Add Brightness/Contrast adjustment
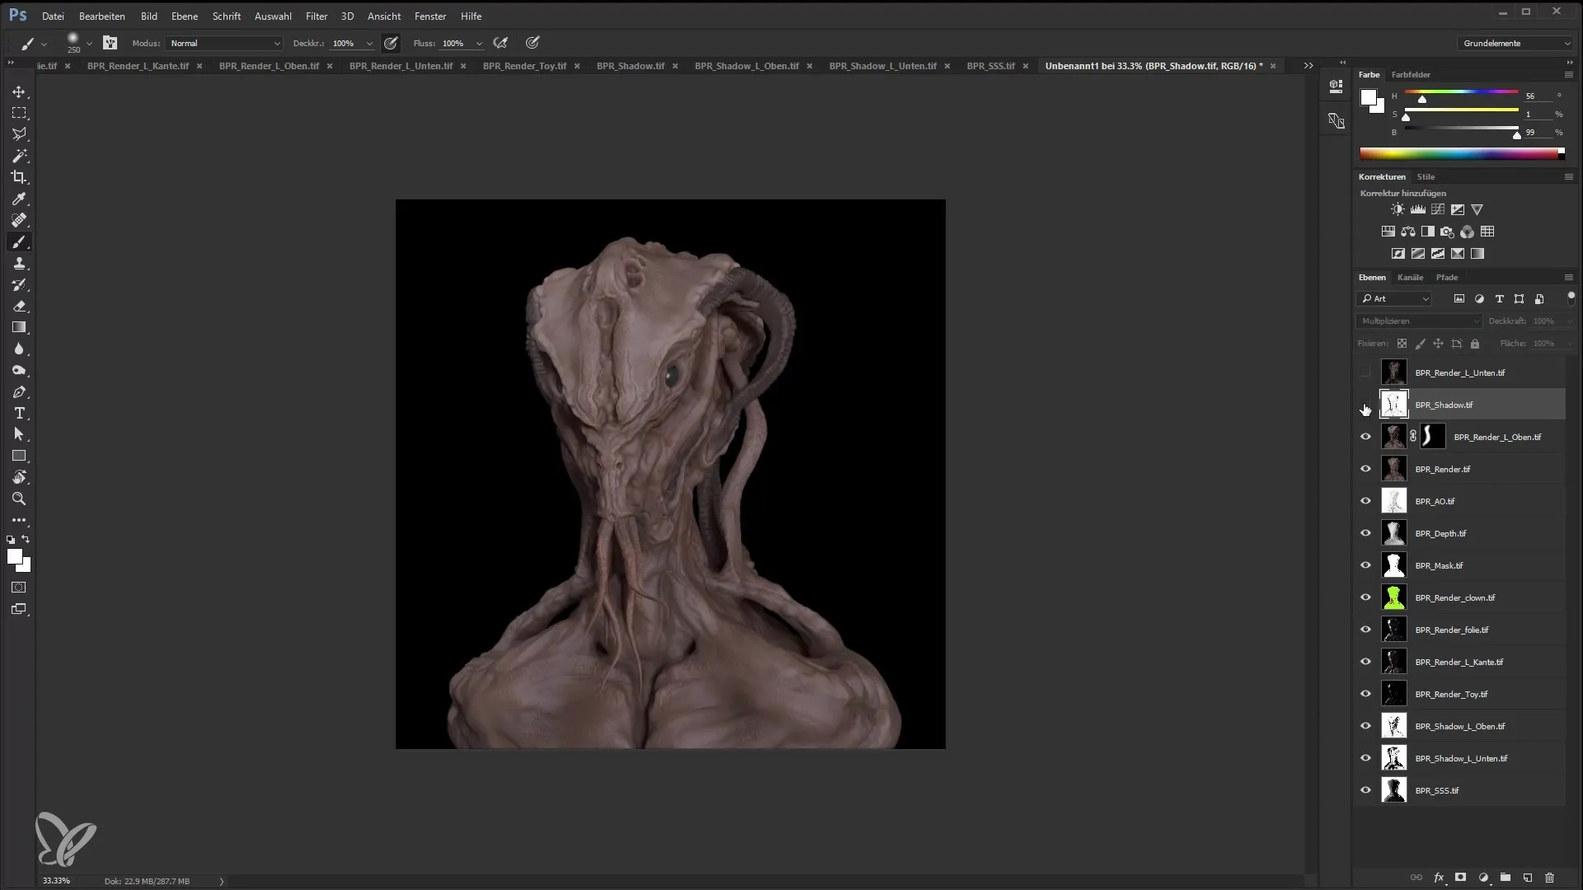The width and height of the screenshot is (1583, 890). tap(1397, 210)
